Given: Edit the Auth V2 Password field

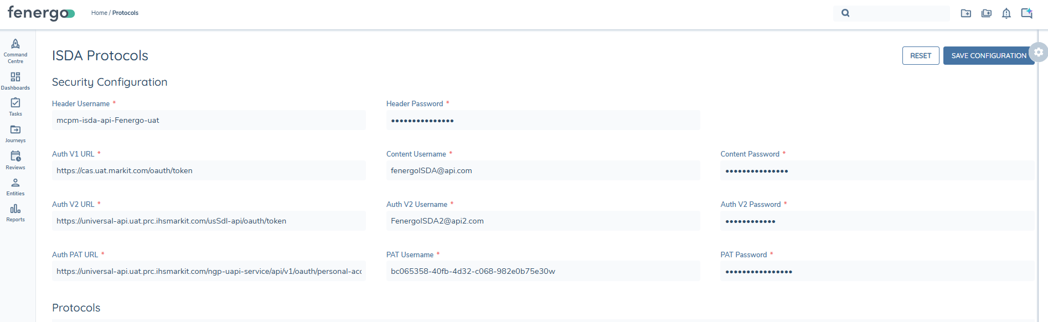Looking at the screenshot, I should 877,221.
